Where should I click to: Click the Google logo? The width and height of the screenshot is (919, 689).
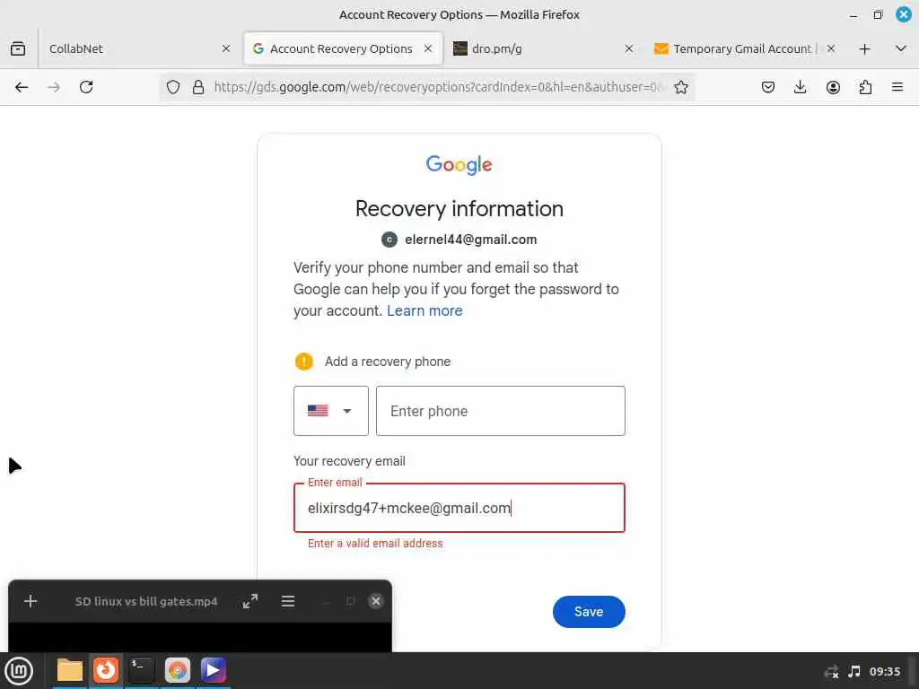459,165
